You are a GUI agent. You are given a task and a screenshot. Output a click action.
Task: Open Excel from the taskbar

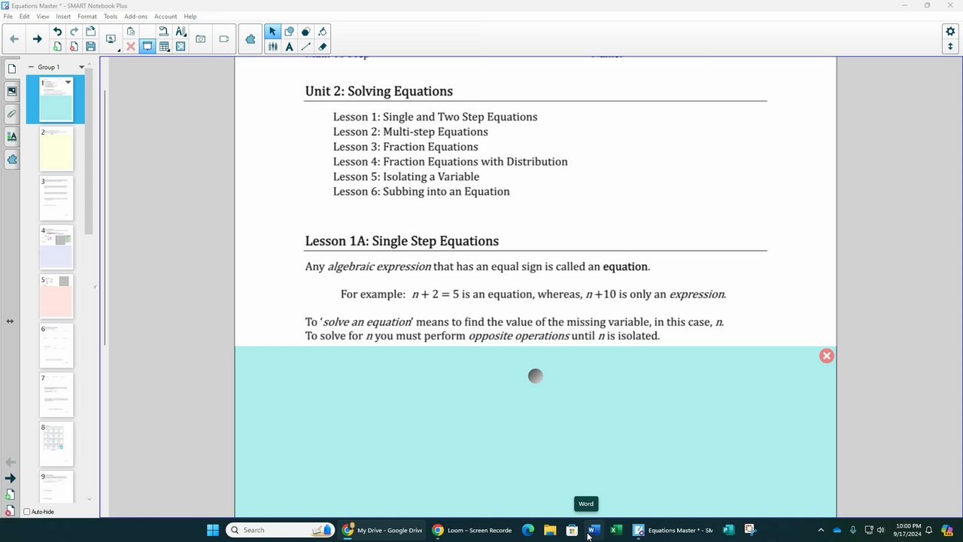(615, 530)
